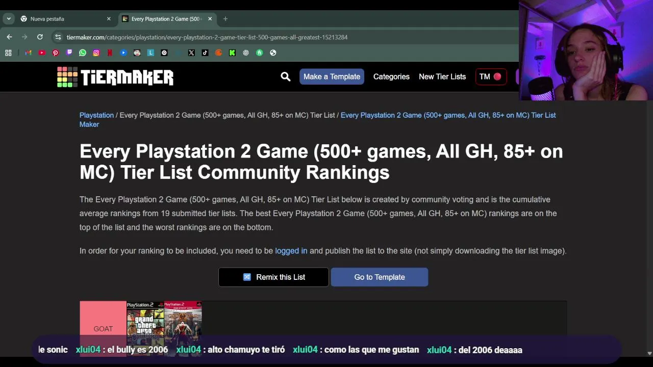Screen dimensions: 653x367
Task: Open the Twitch bookmark
Action: (69, 53)
